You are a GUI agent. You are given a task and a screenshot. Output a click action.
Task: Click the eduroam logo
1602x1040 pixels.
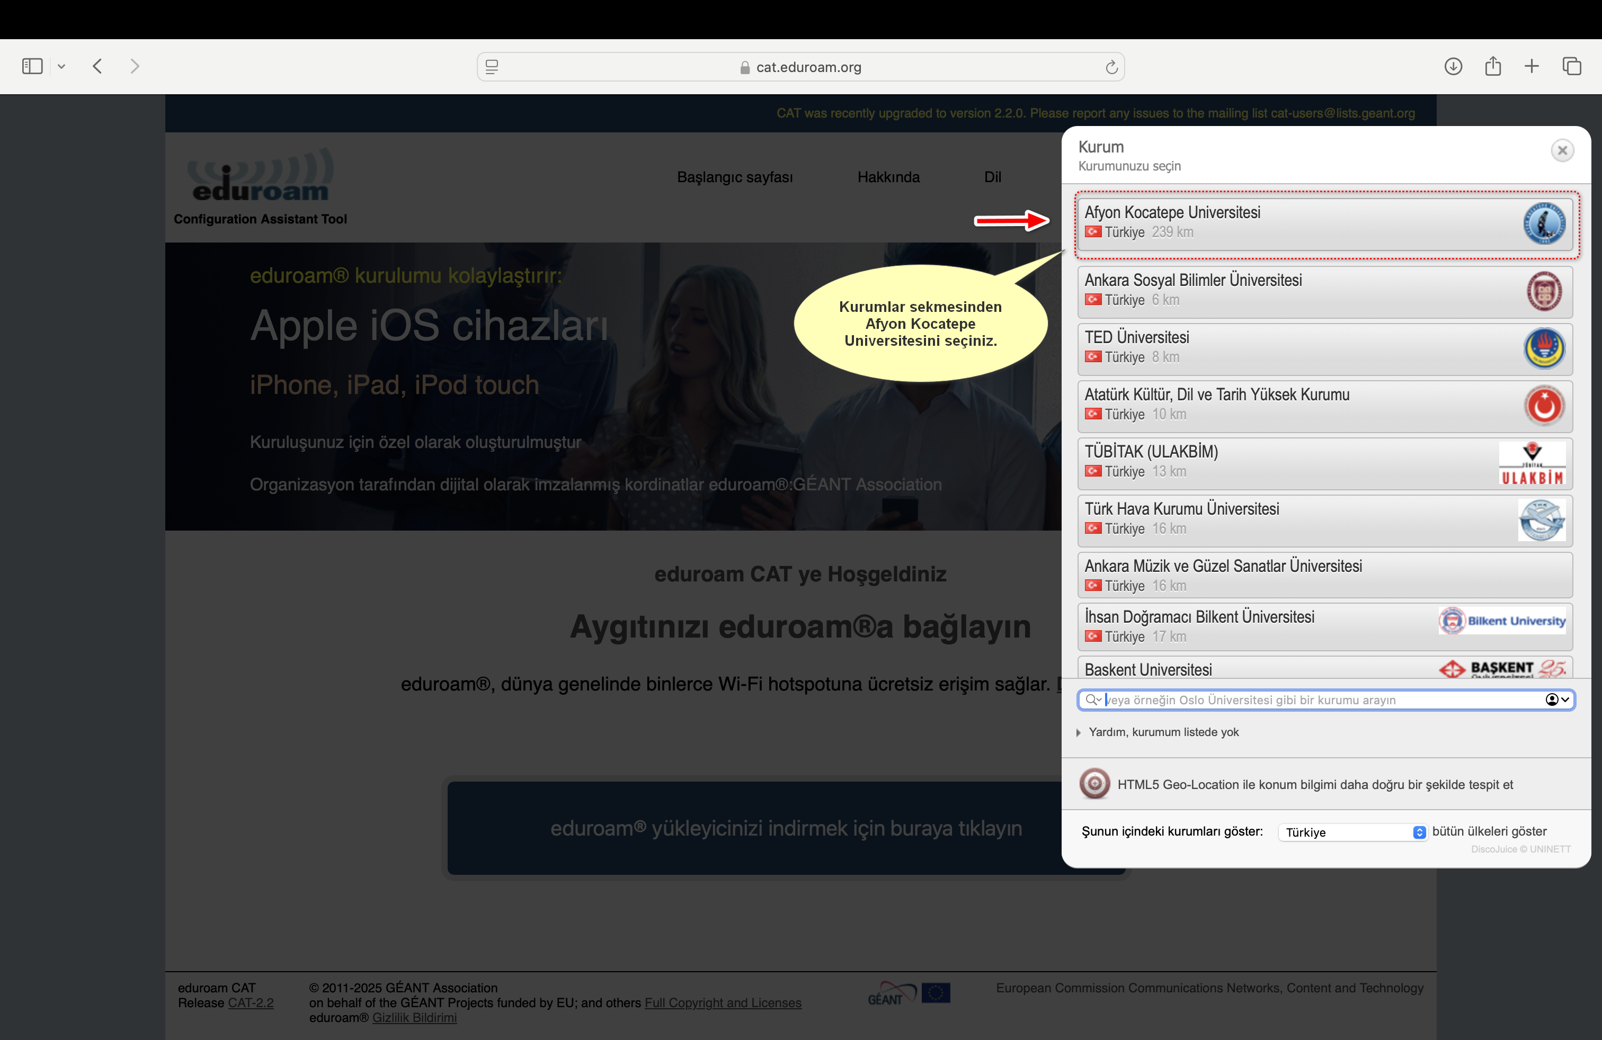tap(261, 175)
